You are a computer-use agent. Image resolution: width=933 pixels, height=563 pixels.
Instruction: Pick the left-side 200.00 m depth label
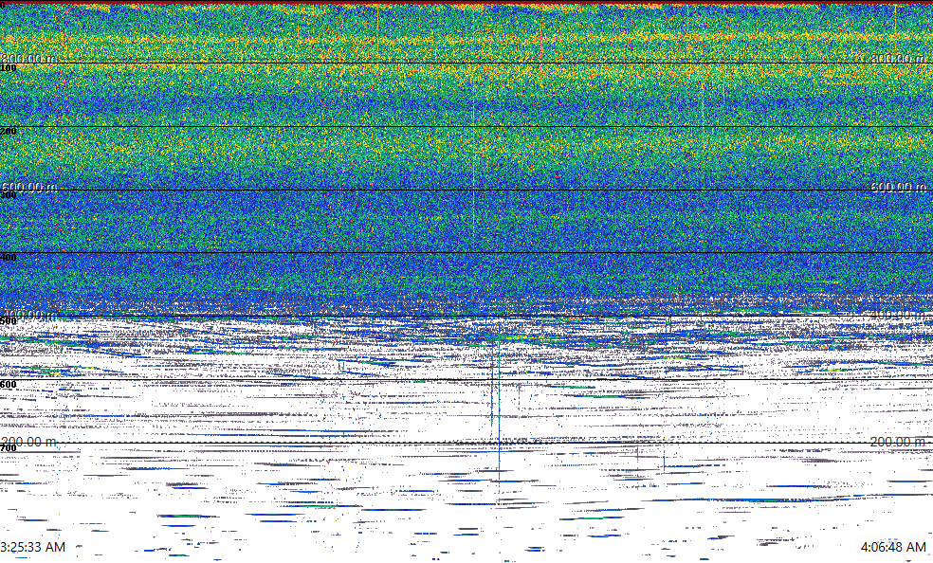(x=29, y=442)
